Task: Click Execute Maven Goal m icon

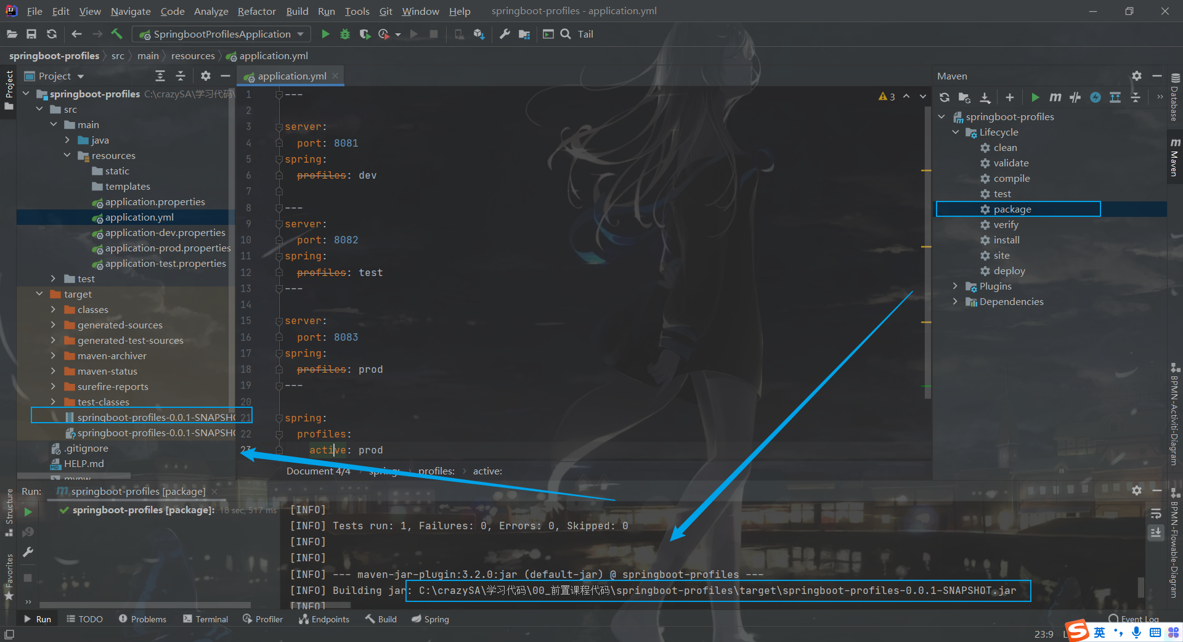Action: click(x=1055, y=97)
